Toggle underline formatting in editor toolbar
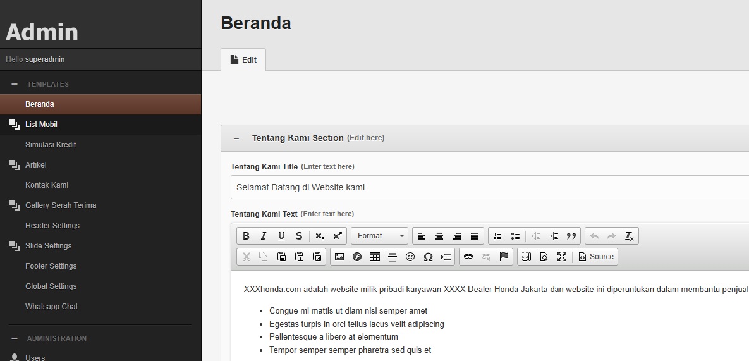This screenshot has width=749, height=361. (281, 236)
